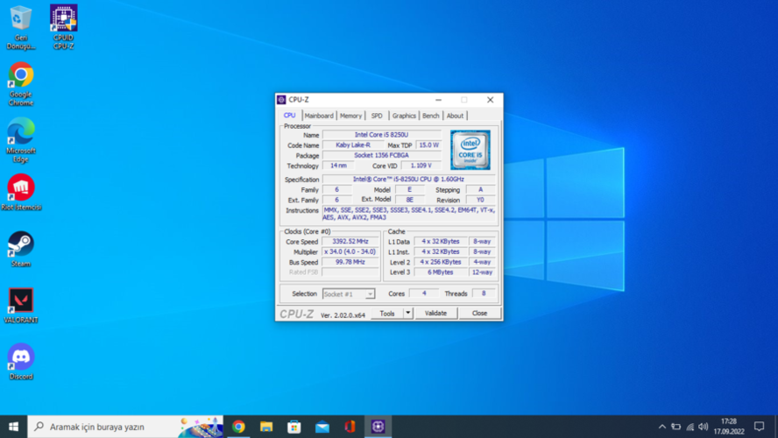Open the Steam desktop shortcut
The image size is (778, 438).
(x=20, y=249)
